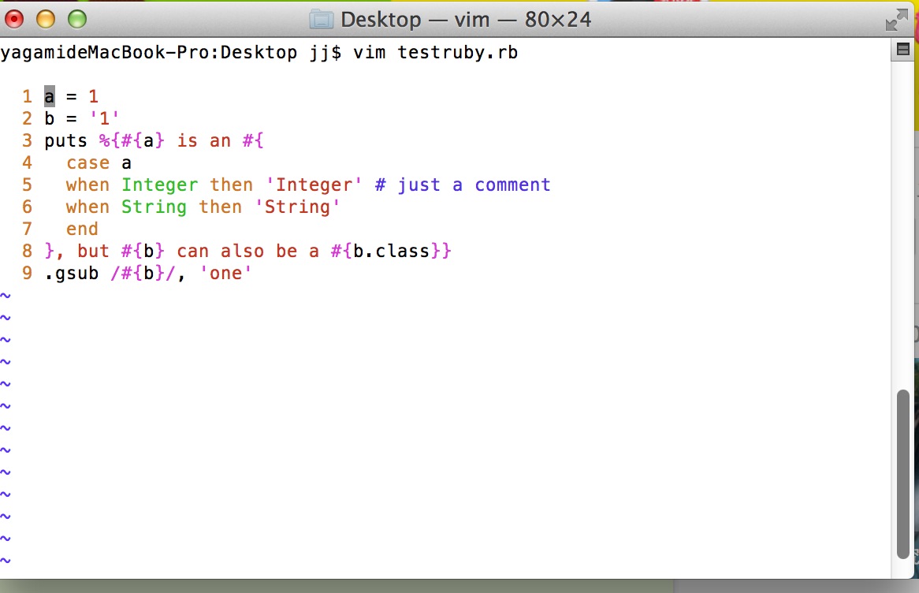The width and height of the screenshot is (919, 593).
Task: Click the 'is an' text on line 3
Action: [204, 141]
